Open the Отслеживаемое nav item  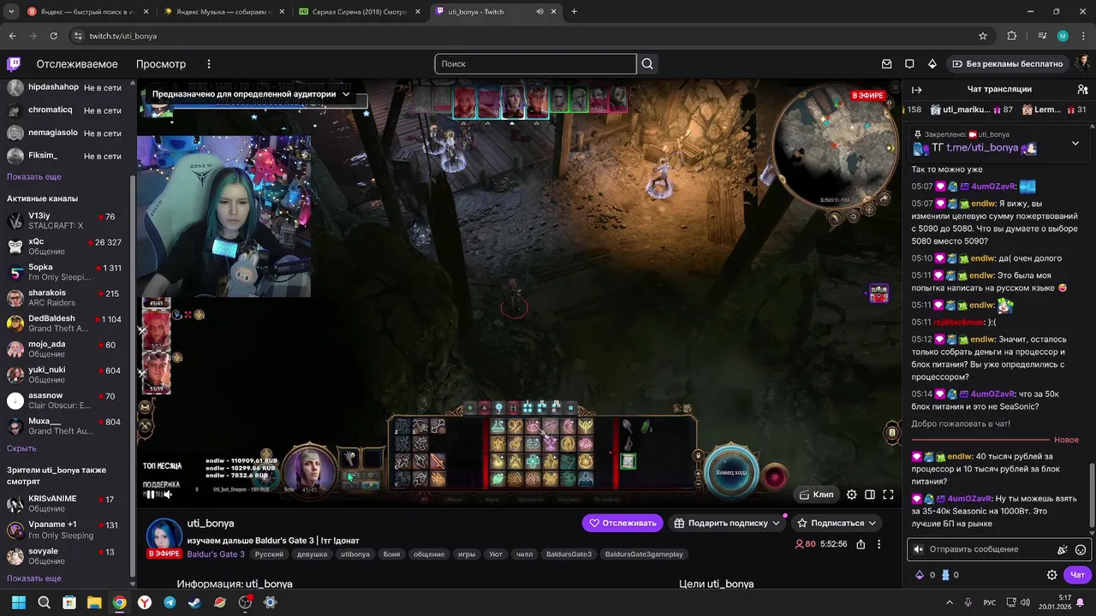pos(77,64)
